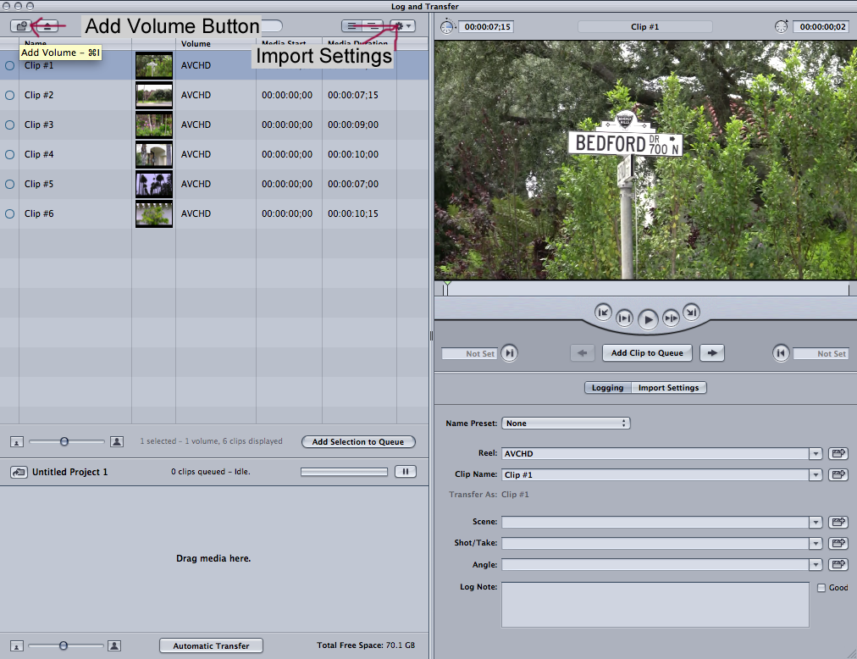Expand the Clip Name dropdown arrow
This screenshot has height=659, width=857.
coord(816,474)
